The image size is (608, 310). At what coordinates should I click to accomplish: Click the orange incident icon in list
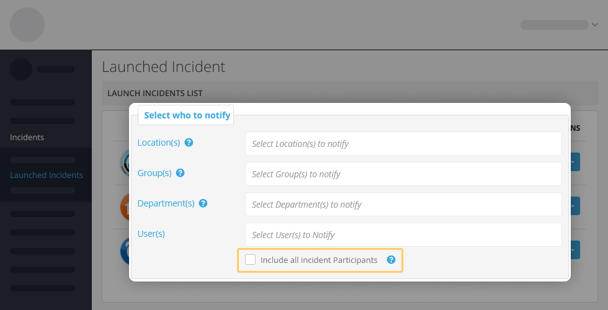[125, 207]
